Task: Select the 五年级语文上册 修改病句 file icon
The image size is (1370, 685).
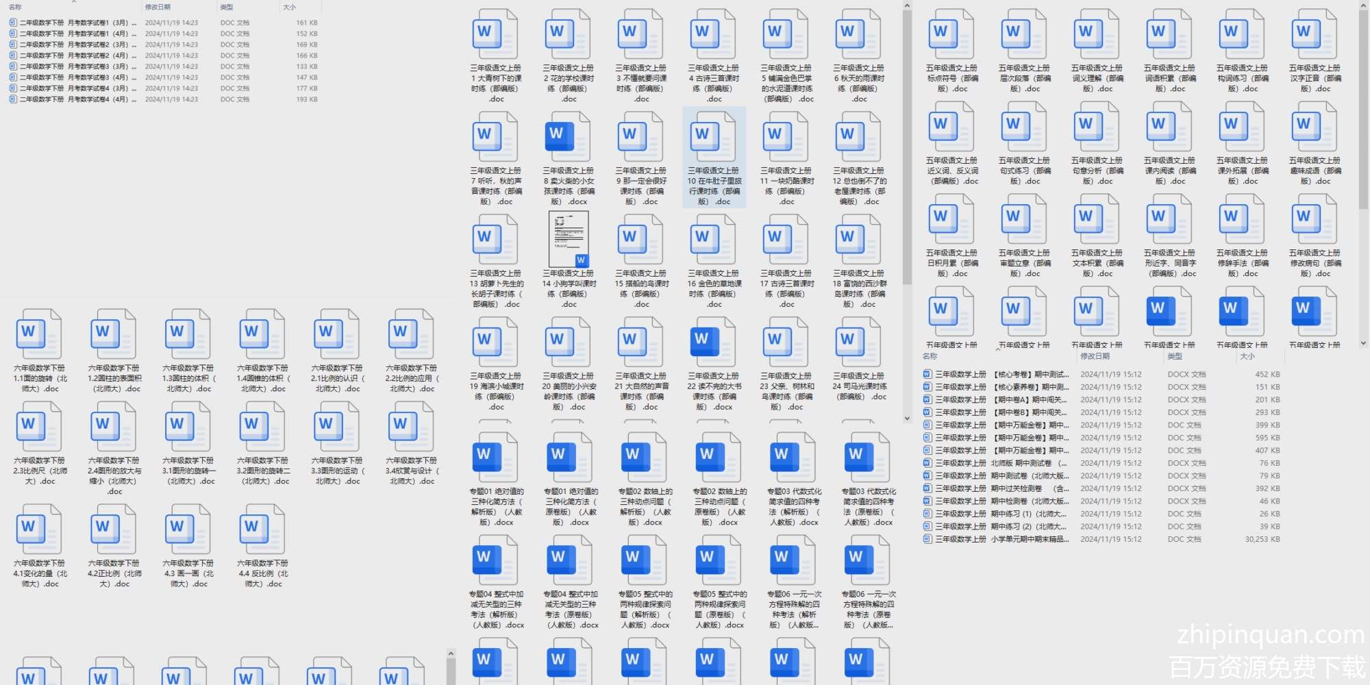Action: 1315,219
